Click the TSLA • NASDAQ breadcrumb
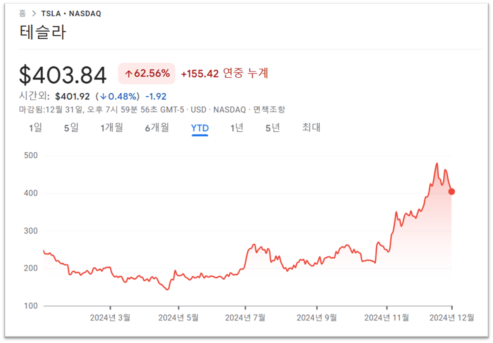The image size is (493, 343). click(x=71, y=13)
